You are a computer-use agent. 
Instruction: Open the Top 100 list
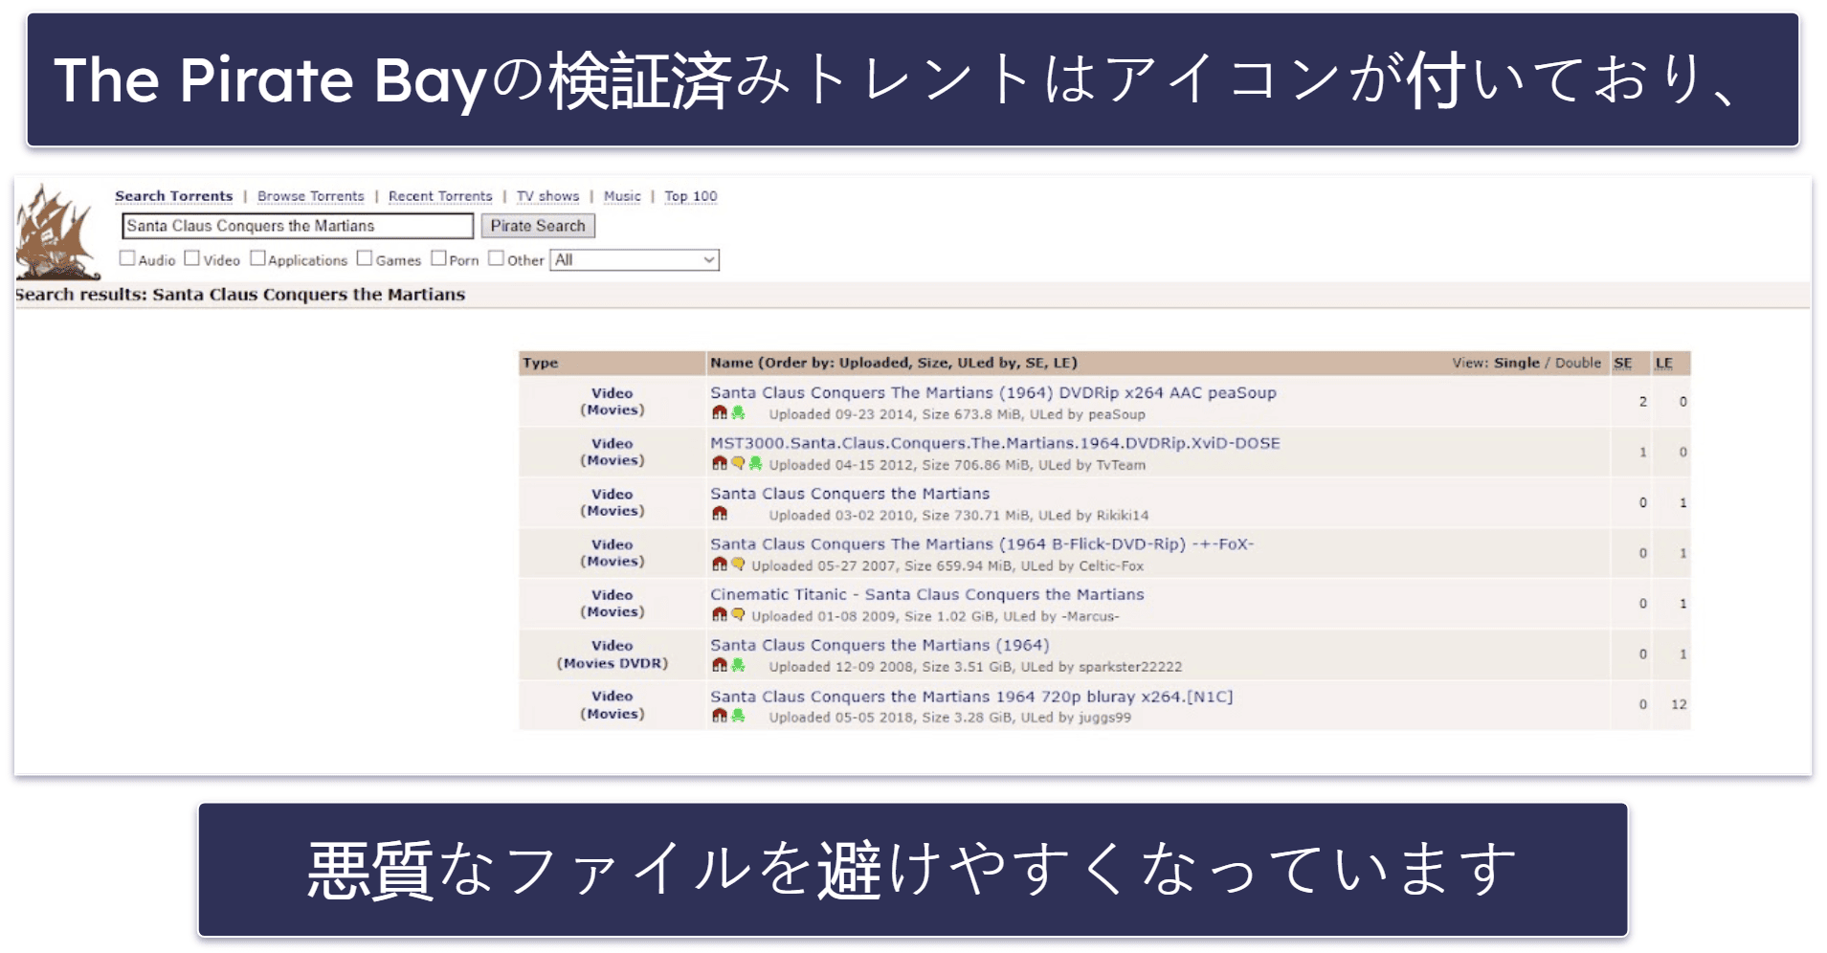pyautogui.click(x=691, y=196)
